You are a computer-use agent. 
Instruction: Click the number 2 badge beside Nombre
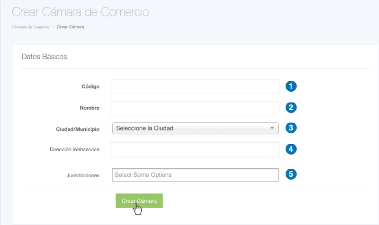tap(291, 107)
